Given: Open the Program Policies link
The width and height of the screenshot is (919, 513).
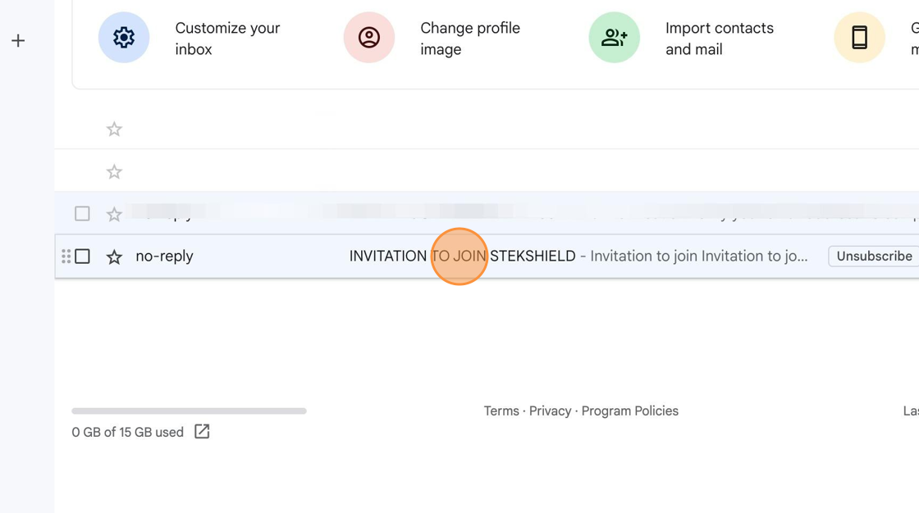Looking at the screenshot, I should [629, 411].
